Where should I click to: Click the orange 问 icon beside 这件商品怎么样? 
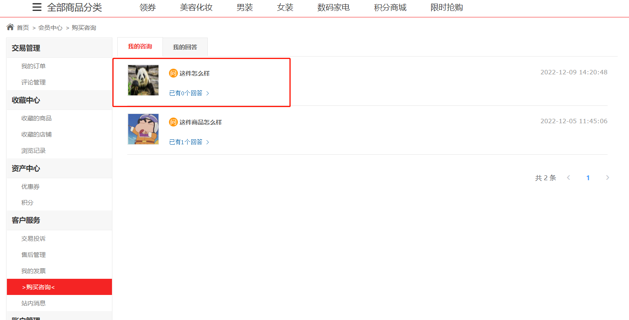pyautogui.click(x=173, y=122)
